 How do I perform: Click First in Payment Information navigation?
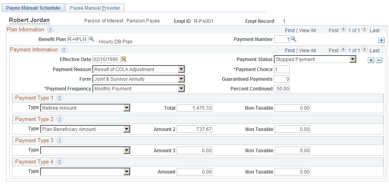point(334,50)
